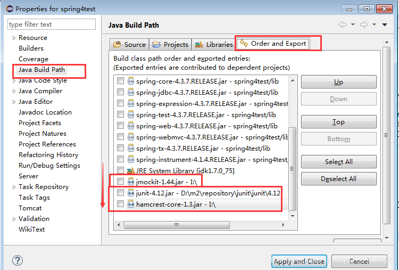Check the spring-webmvc-4.3.7 export checkbox

pyautogui.click(x=120, y=137)
